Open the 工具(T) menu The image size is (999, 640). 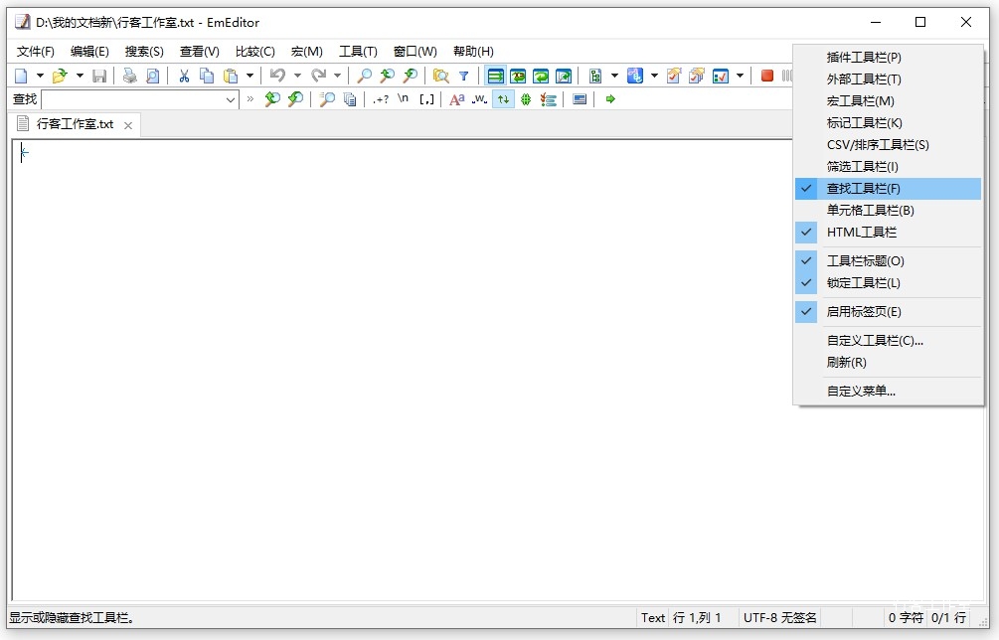358,52
